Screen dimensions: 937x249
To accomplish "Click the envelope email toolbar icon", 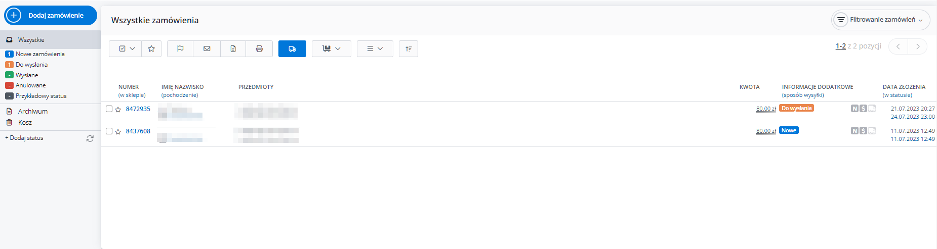I will 207,48.
